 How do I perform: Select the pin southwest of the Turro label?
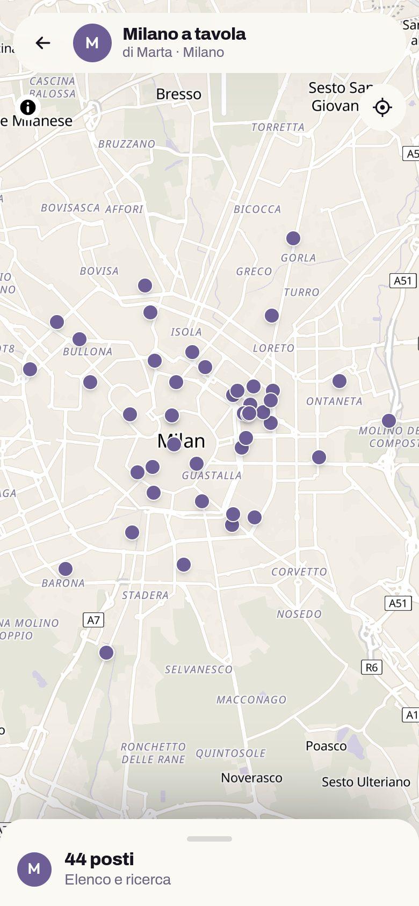pyautogui.click(x=272, y=316)
